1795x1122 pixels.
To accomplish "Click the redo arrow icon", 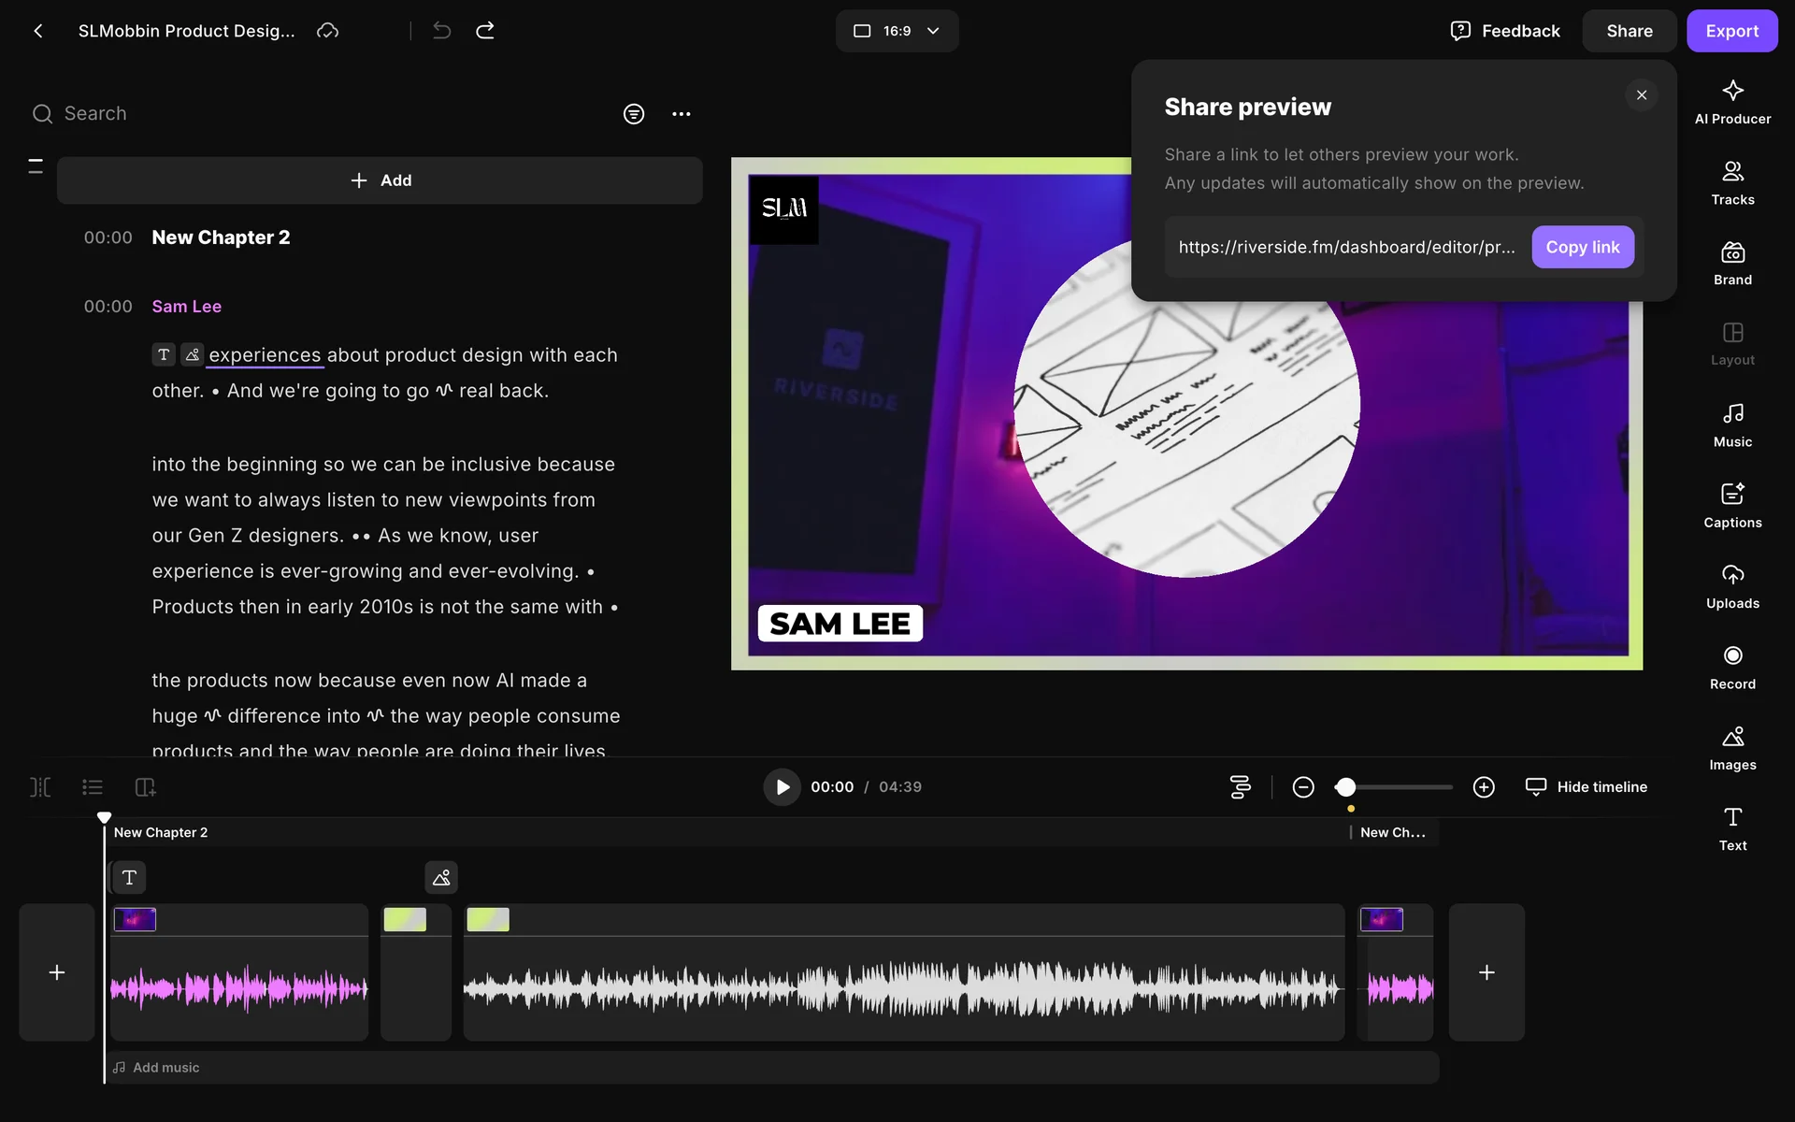I will (484, 31).
